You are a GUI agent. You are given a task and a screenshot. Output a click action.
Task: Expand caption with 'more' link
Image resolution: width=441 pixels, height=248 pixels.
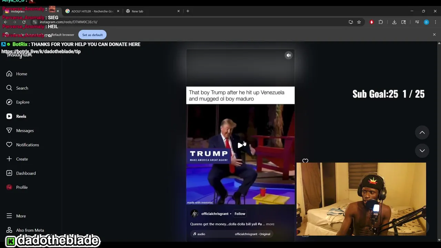270,224
